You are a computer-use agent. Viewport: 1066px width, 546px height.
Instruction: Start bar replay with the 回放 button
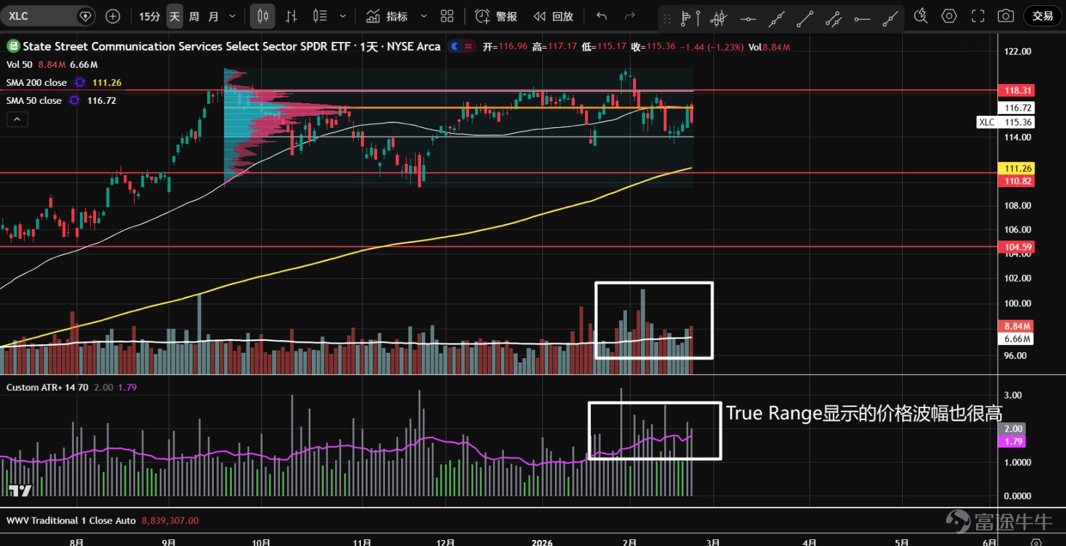(x=554, y=16)
